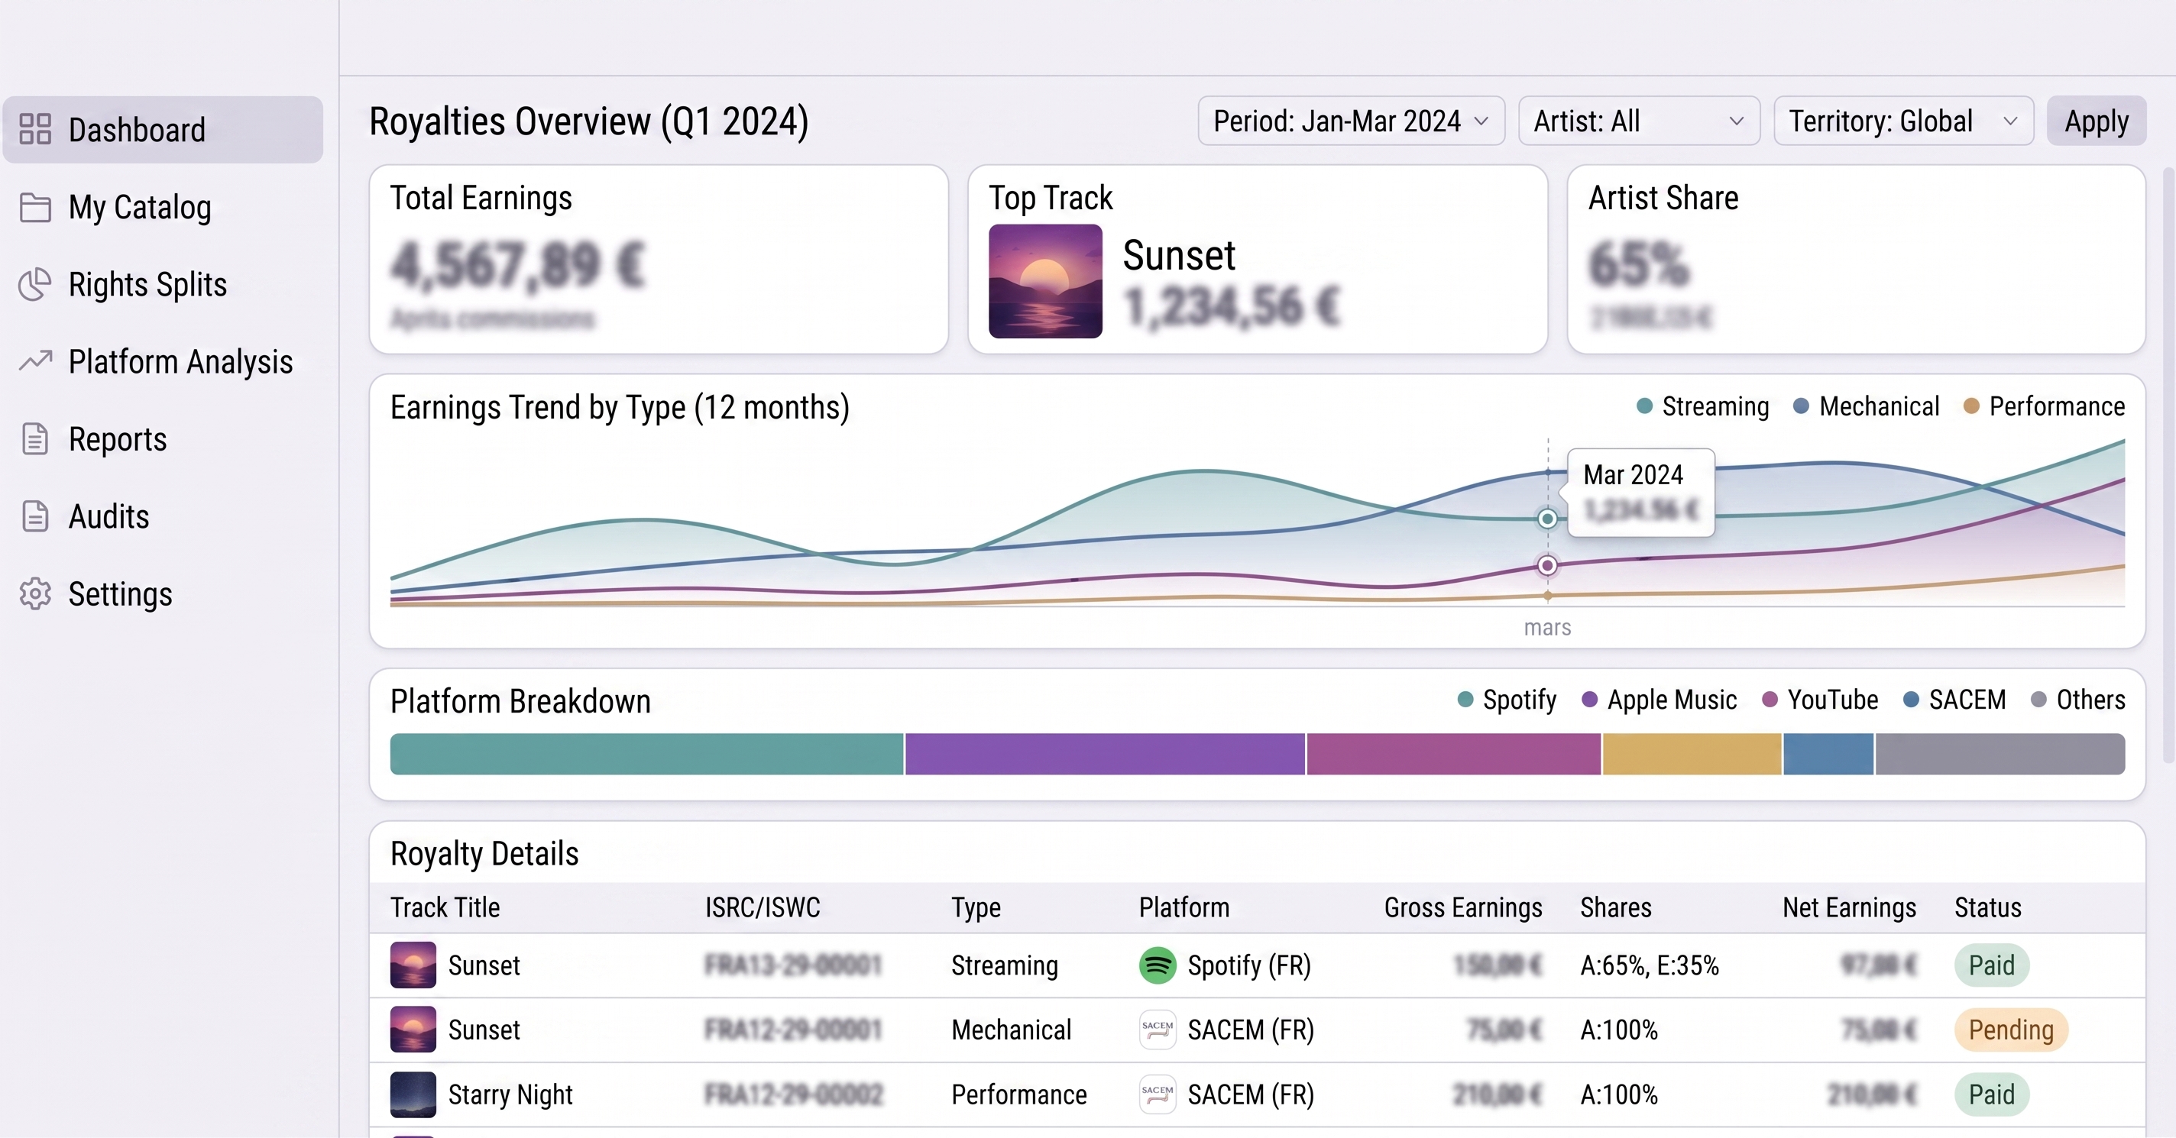Screen dimensions: 2176x1138
Task: Open the Territory Global dropdown
Action: point(1903,121)
